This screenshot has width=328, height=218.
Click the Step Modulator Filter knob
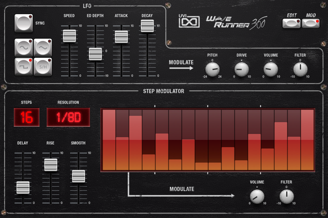pos(287,196)
